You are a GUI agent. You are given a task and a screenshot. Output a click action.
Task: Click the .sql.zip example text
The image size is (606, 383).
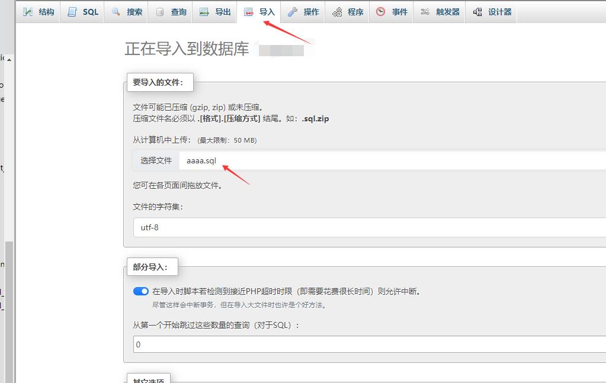point(315,118)
